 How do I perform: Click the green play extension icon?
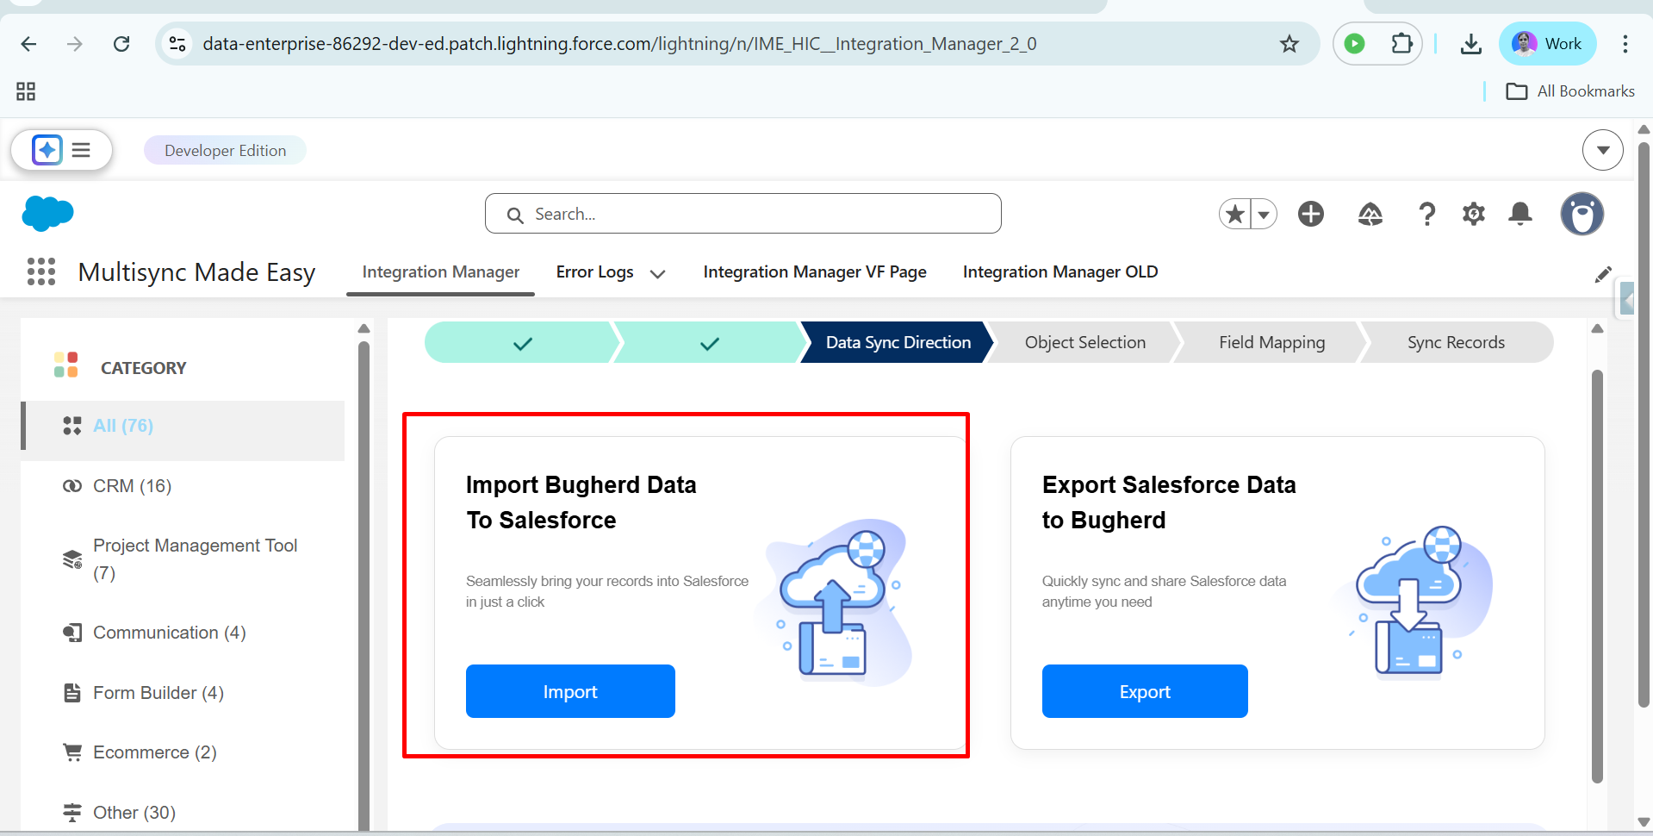point(1354,44)
